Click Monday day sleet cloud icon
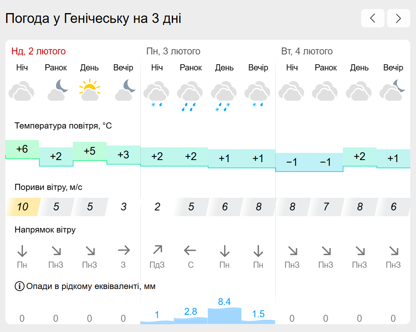This screenshot has height=332, width=416. [x=224, y=96]
